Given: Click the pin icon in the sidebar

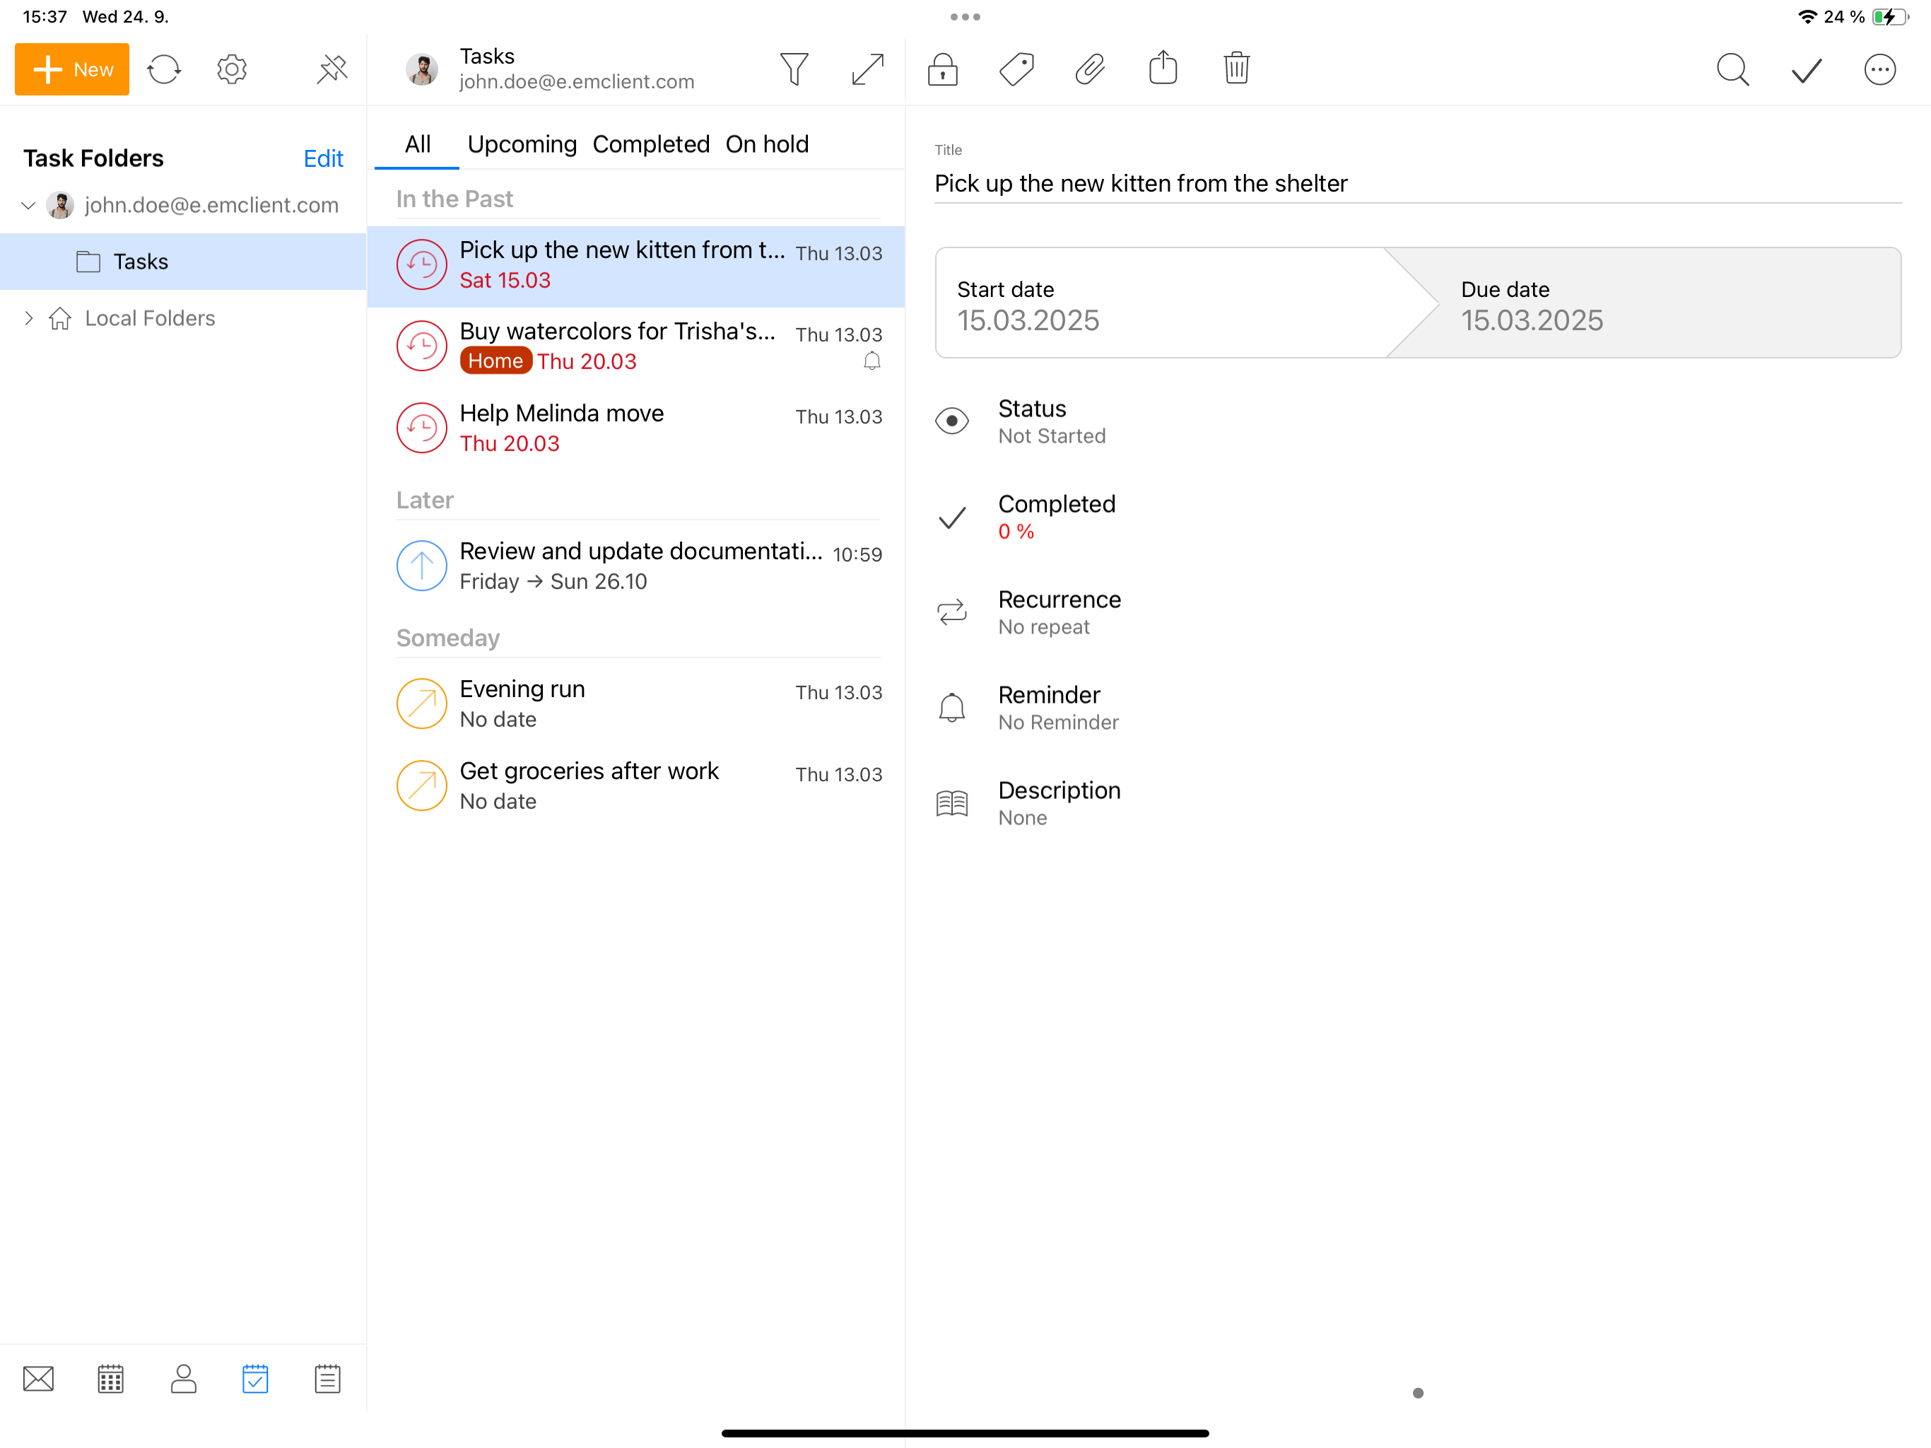Looking at the screenshot, I should pyautogui.click(x=331, y=69).
